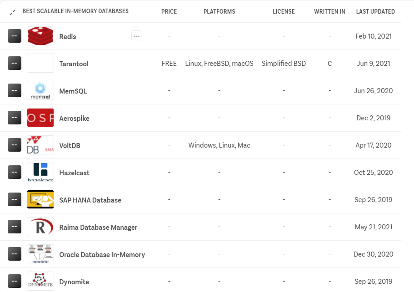Open the VoltDB entry
This screenshot has width=414, height=292.
point(70,146)
